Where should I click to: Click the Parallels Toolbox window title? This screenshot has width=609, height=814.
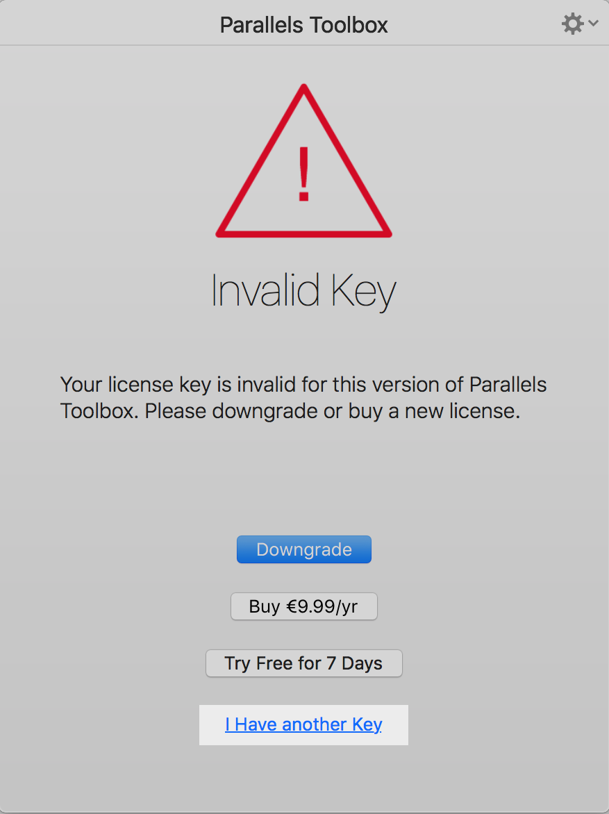(x=303, y=25)
